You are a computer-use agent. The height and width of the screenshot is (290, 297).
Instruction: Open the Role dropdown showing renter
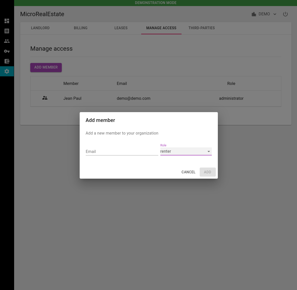[186, 151]
